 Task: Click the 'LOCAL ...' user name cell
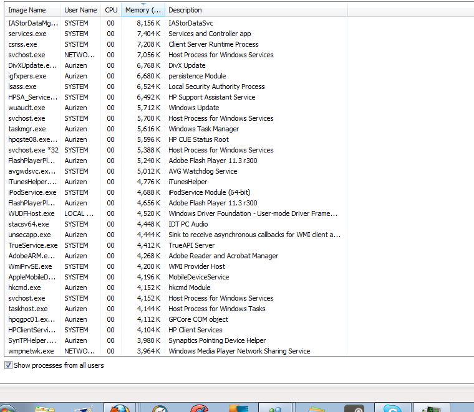pyautogui.click(x=79, y=213)
